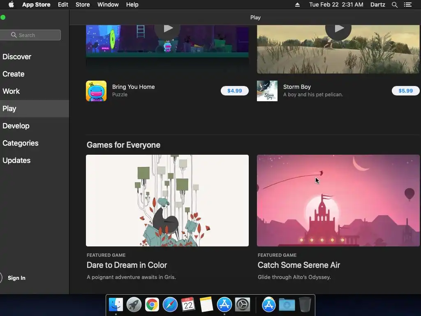This screenshot has height=316, width=421.
Task: Click the 'Games for Everyone' heading
Action: pos(123,145)
